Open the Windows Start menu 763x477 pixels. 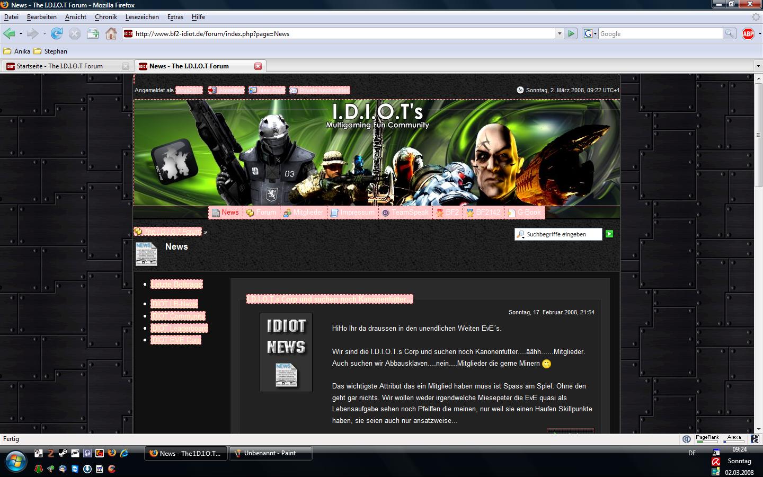pyautogui.click(x=15, y=461)
